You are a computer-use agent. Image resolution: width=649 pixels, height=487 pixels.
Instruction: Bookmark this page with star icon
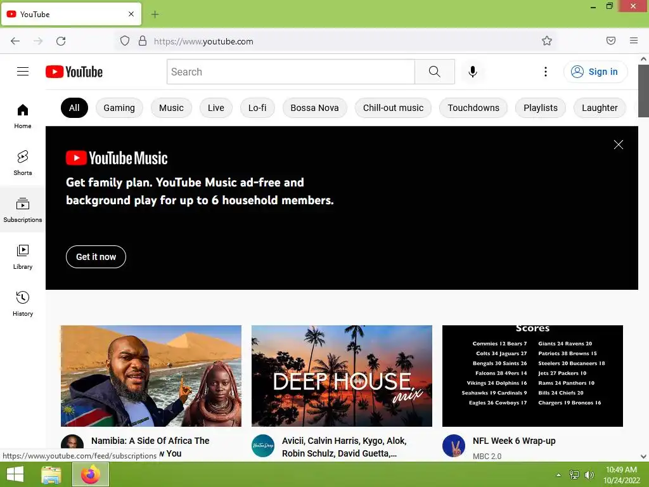pos(547,41)
